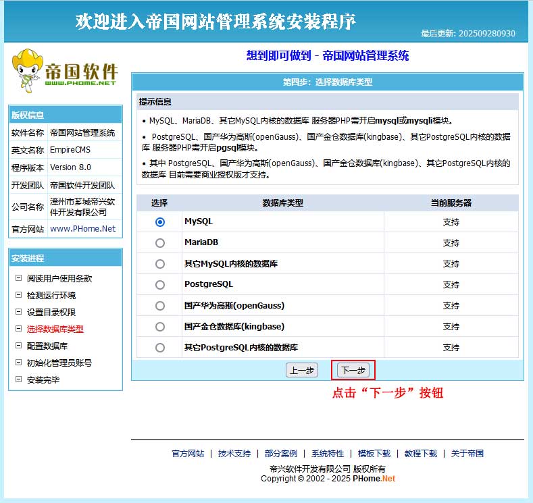This screenshot has width=533, height=503.
Task: Go back with the 上一步 button
Action: (302, 370)
